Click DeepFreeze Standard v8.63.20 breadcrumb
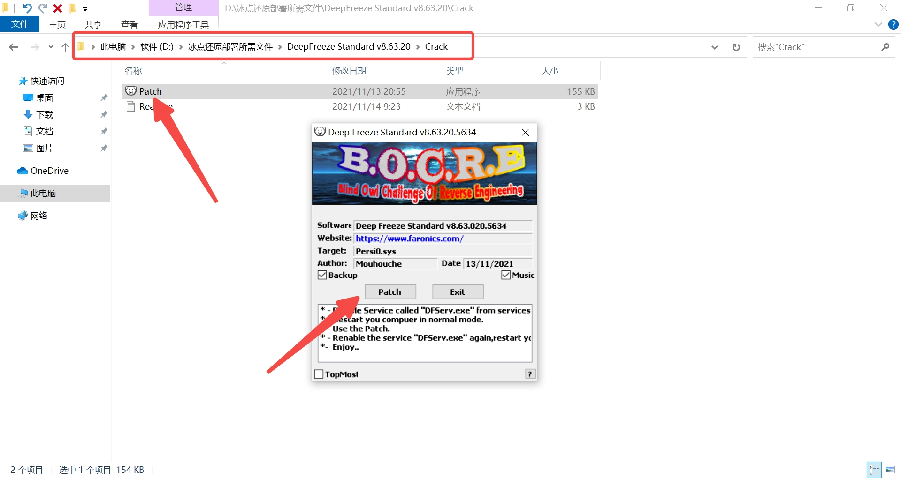The height and width of the screenshot is (478, 901). point(349,46)
